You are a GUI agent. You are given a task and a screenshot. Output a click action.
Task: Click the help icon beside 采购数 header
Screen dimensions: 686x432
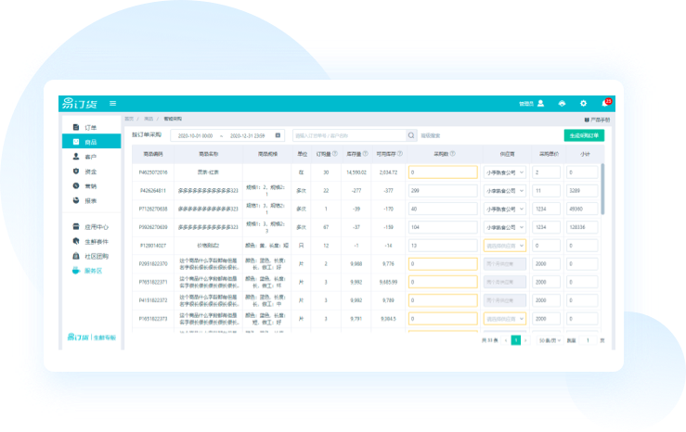coord(455,154)
